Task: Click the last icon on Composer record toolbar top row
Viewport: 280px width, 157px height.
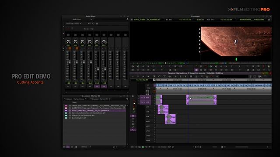Action: 269,66
